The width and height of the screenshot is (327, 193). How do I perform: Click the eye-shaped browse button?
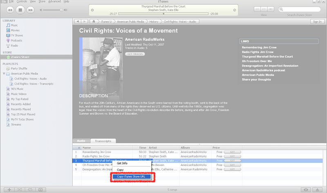306,190
